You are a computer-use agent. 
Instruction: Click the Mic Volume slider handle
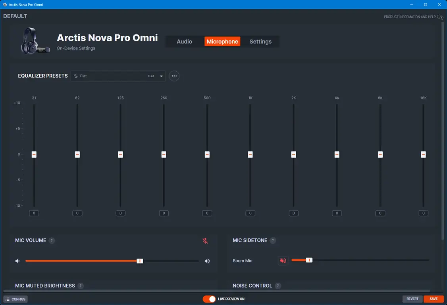click(x=140, y=261)
